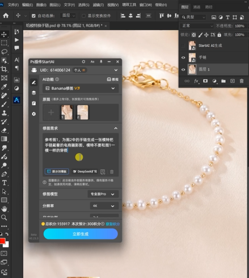This screenshot has height=278, width=249.
Task: Open the 4K resolution dropdown
Action: 104,206
